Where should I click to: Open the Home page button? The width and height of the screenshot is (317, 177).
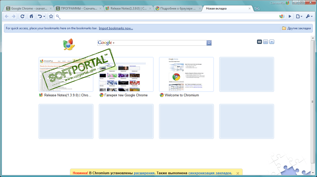[x=31, y=16]
